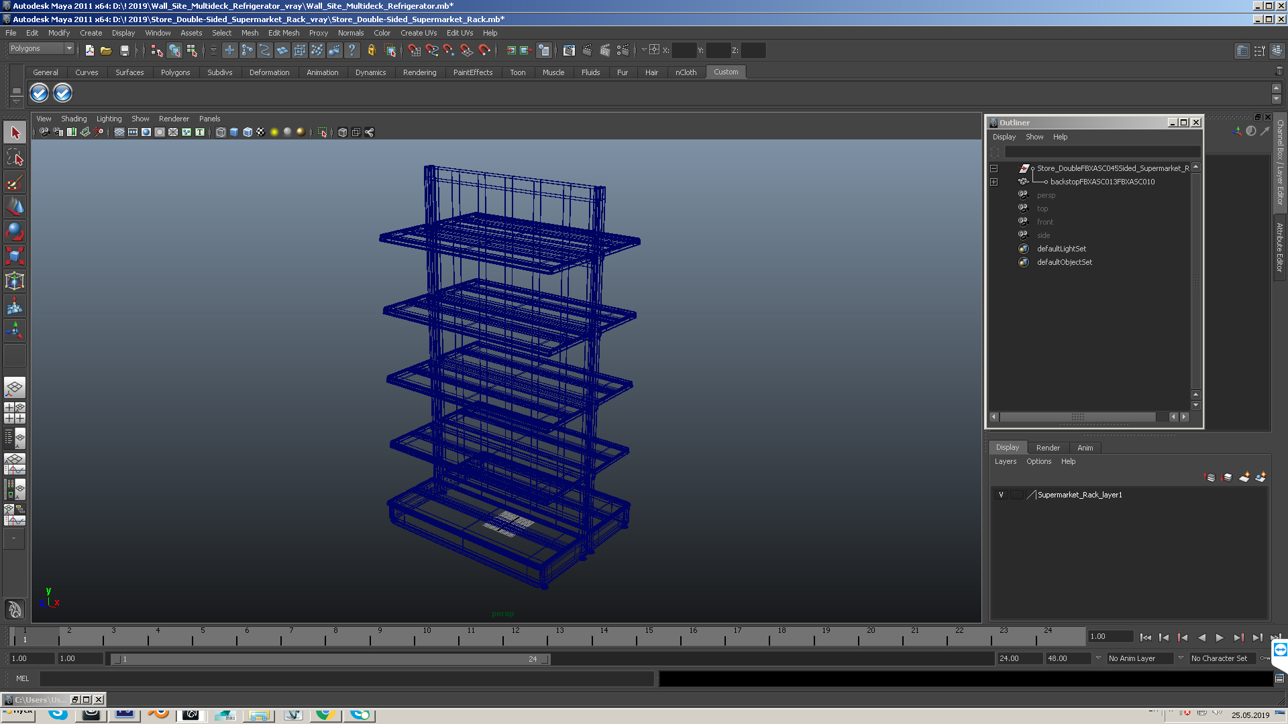Open the No Anim Layer dropdown arrow
Image resolution: width=1288 pixels, height=724 pixels.
(1098, 658)
